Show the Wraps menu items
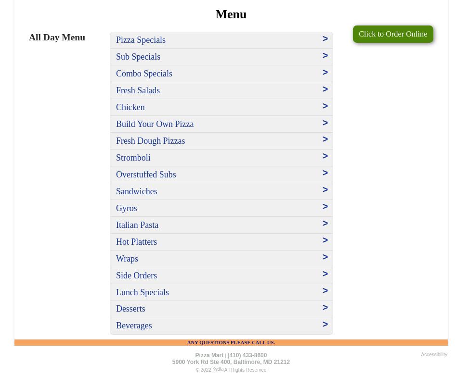Screen dimensions: 455x376 click(127, 259)
